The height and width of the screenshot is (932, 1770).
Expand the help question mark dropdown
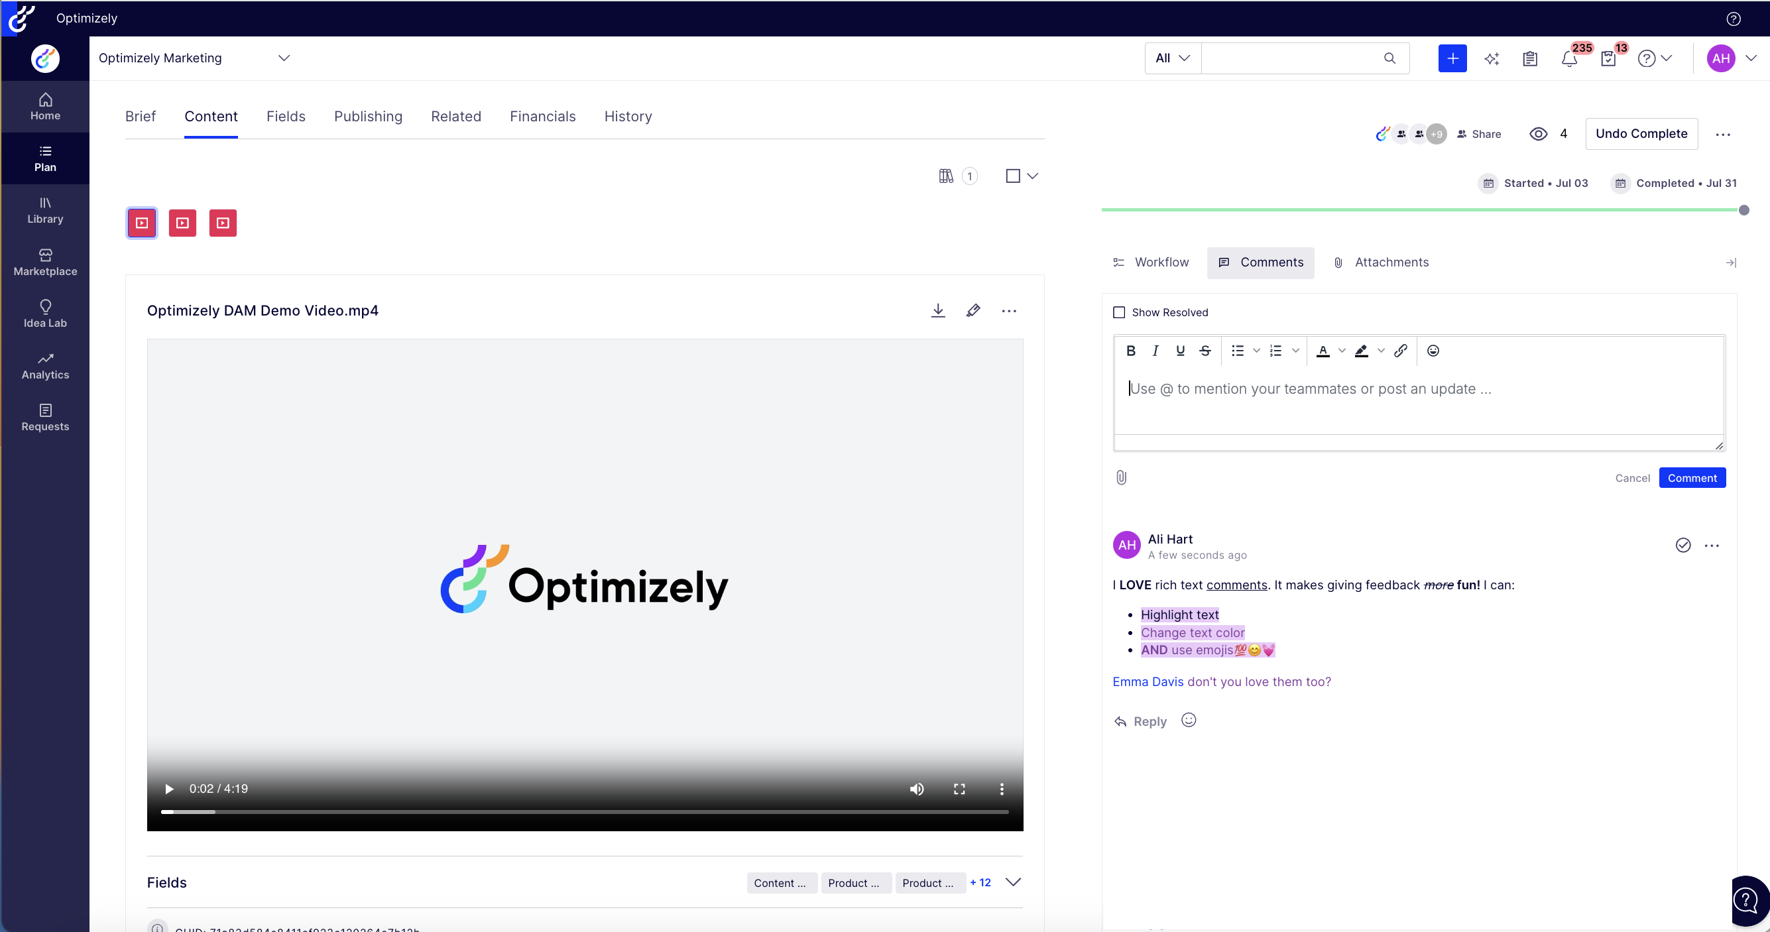point(1654,59)
